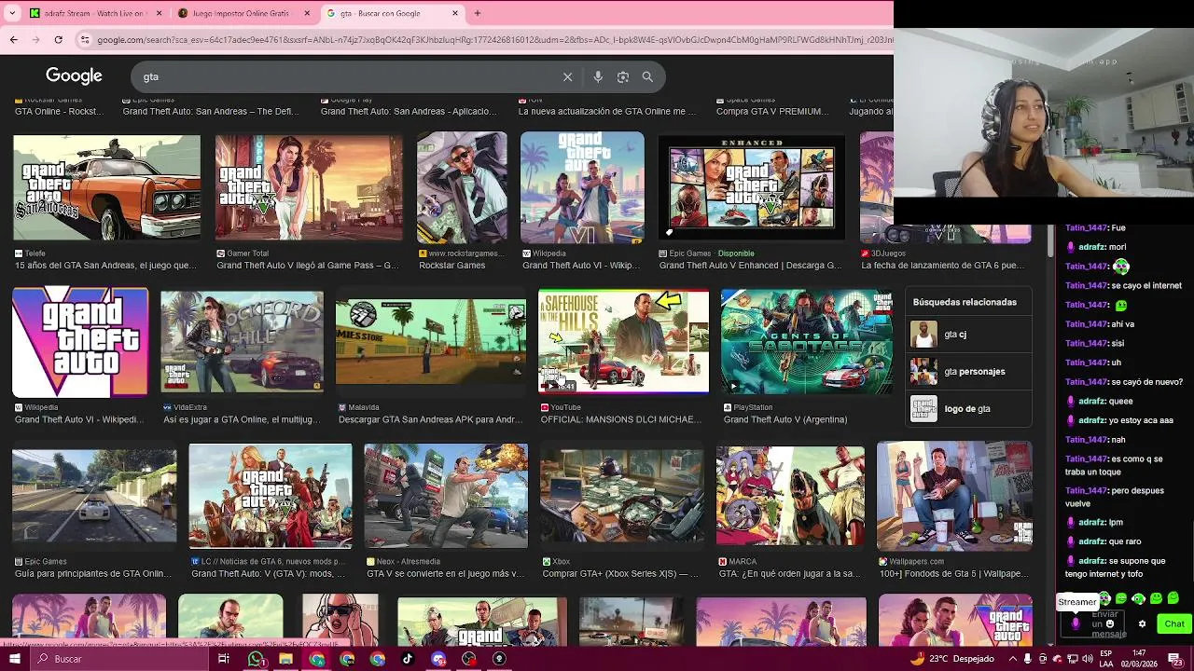The height and width of the screenshot is (671, 1194).
Task: Open the Windows Start menu
Action: 14,659
